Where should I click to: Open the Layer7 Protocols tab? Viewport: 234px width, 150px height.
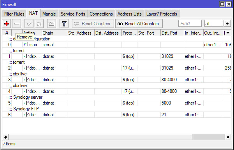click(x=162, y=14)
